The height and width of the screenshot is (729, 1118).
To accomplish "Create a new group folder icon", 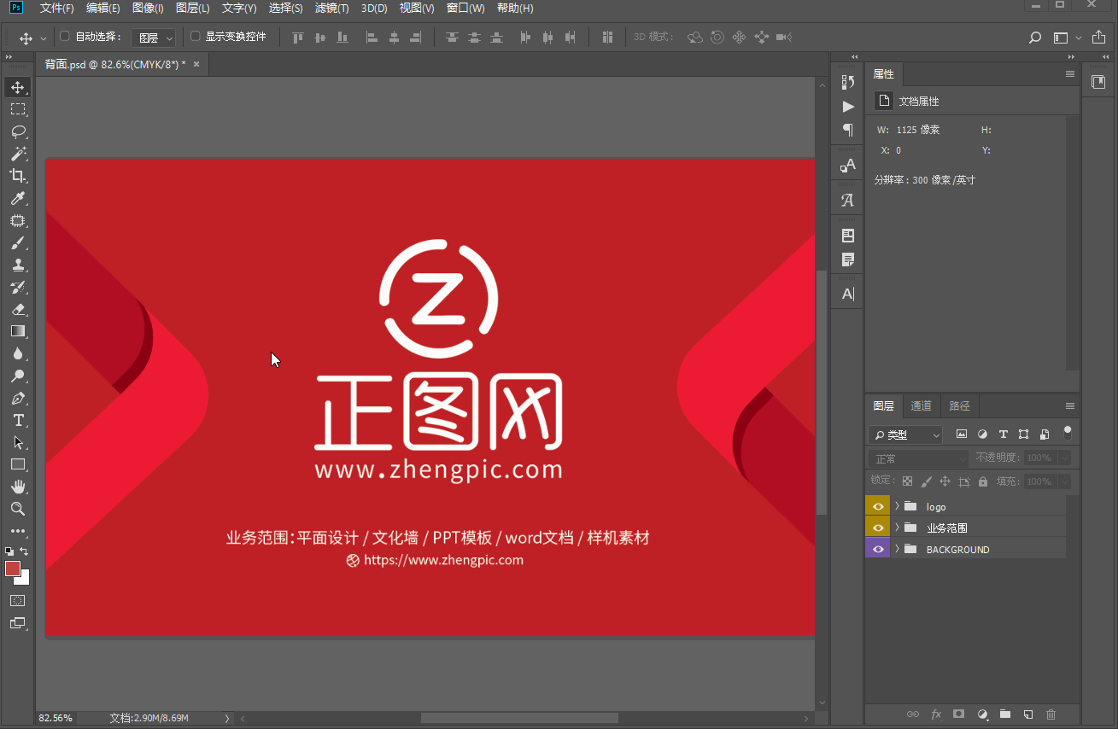I will point(1005,714).
